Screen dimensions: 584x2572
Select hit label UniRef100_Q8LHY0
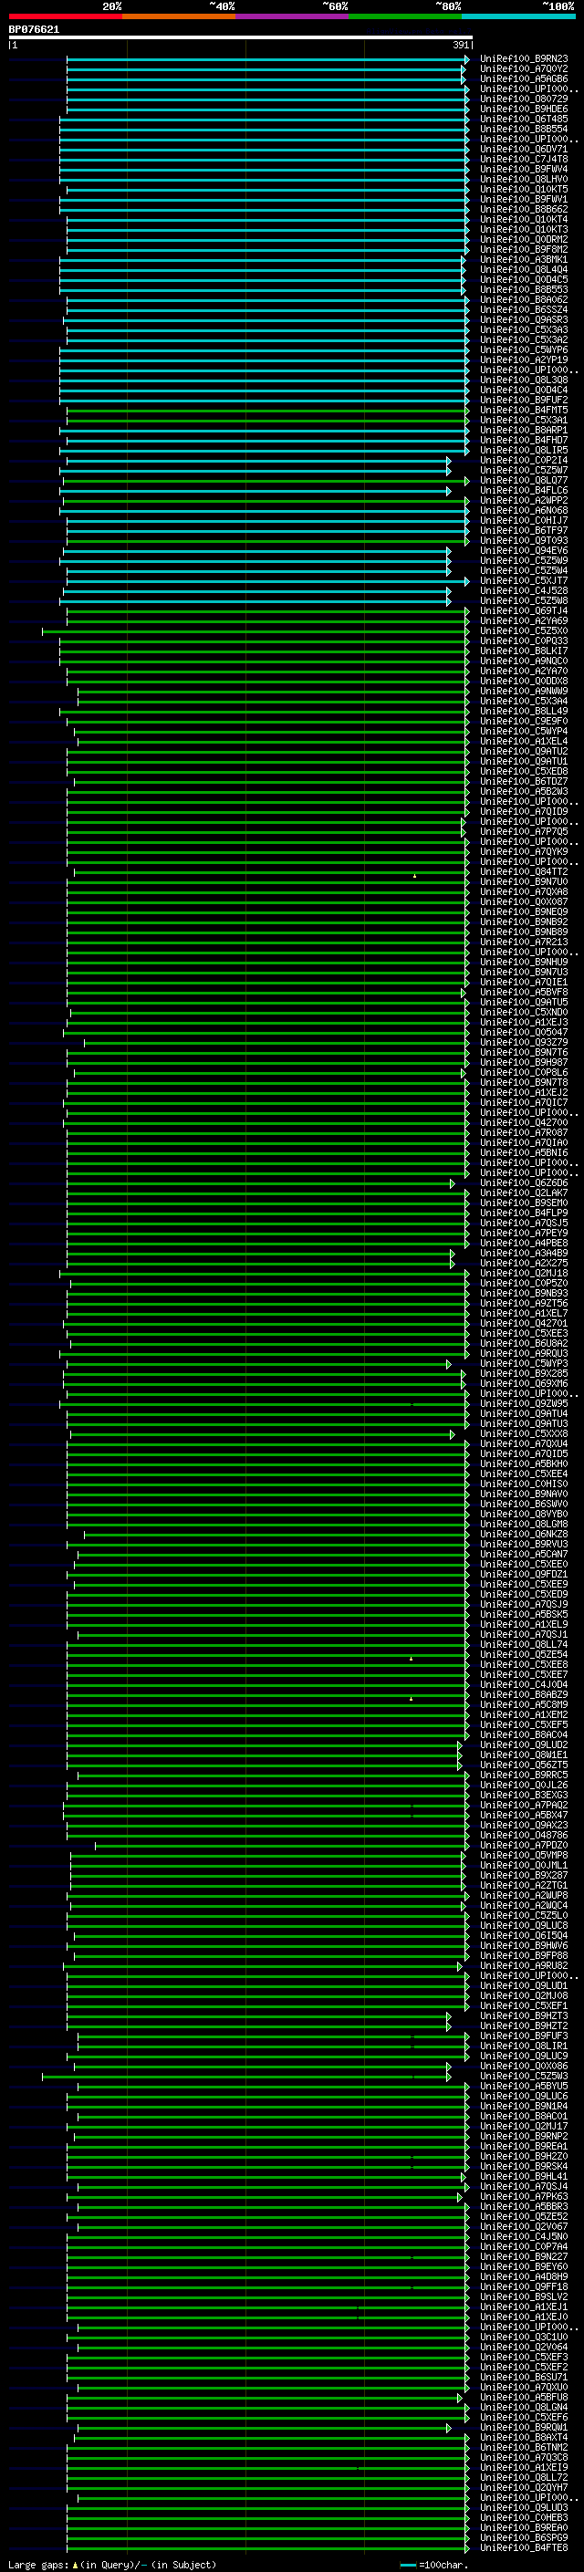click(524, 179)
